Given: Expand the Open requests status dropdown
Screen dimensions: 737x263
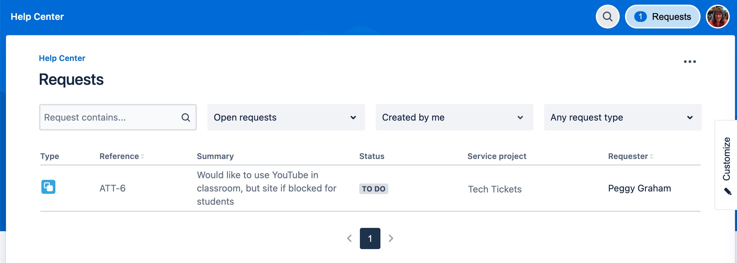Looking at the screenshot, I should coord(286,117).
